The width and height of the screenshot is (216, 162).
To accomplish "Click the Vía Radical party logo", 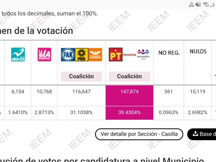I will pos(44,55).
